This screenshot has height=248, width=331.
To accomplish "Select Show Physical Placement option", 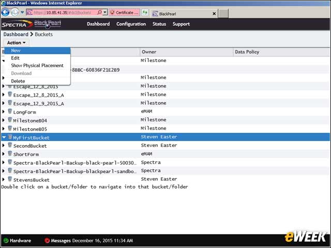I will (37, 66).
